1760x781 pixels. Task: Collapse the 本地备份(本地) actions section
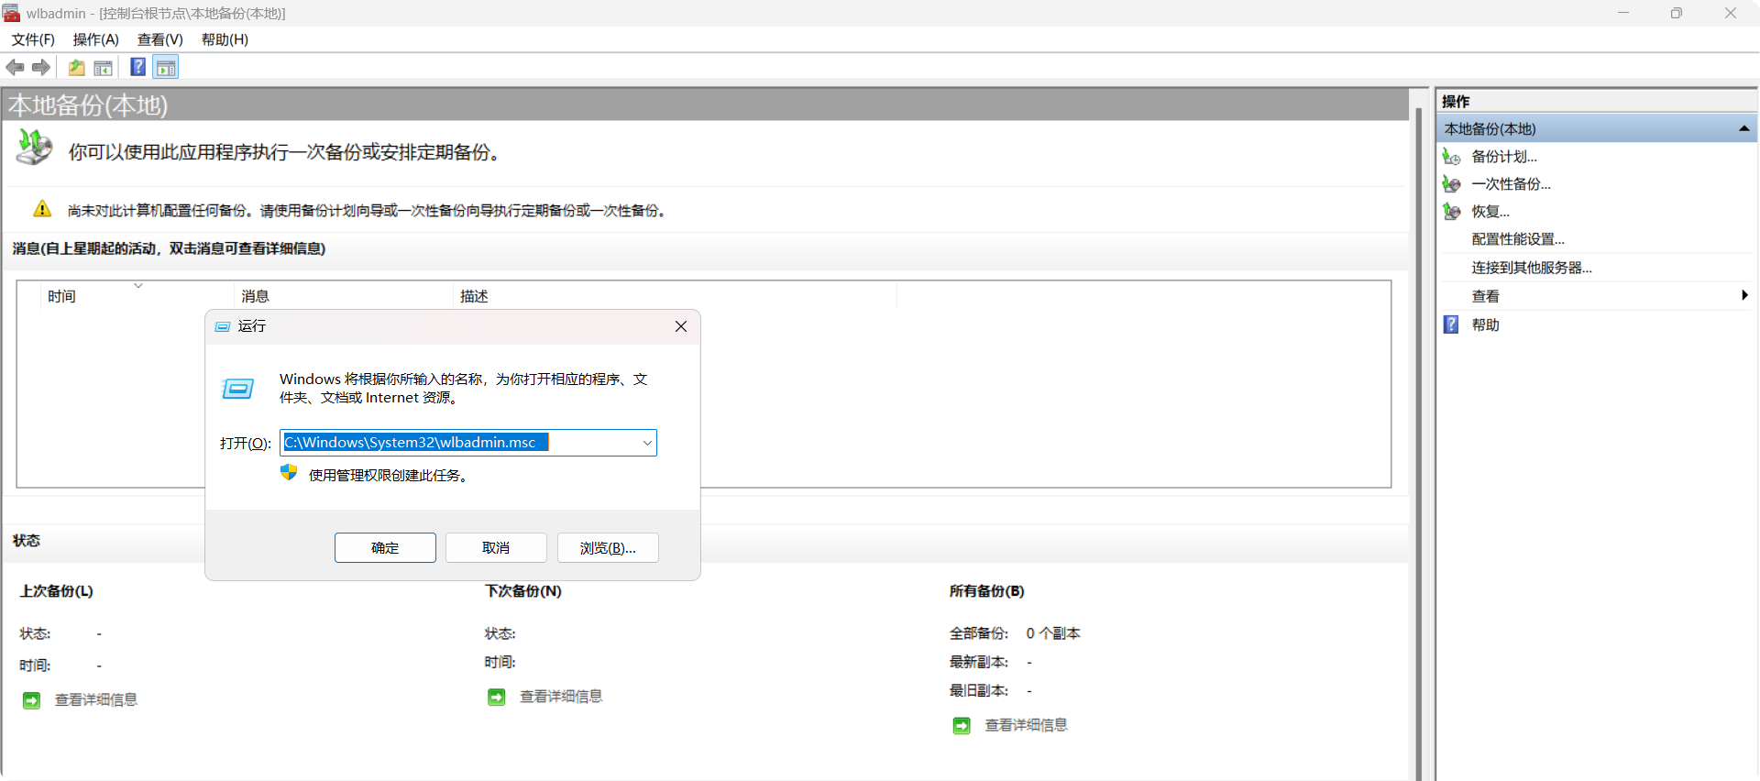1743,129
